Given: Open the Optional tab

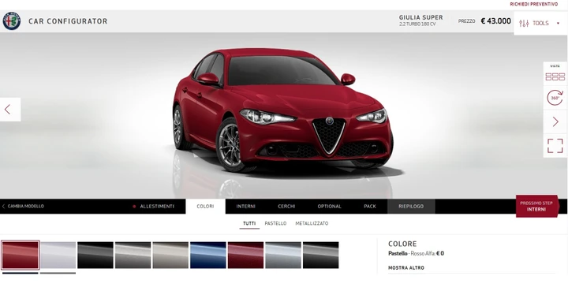Looking at the screenshot, I should point(329,207).
